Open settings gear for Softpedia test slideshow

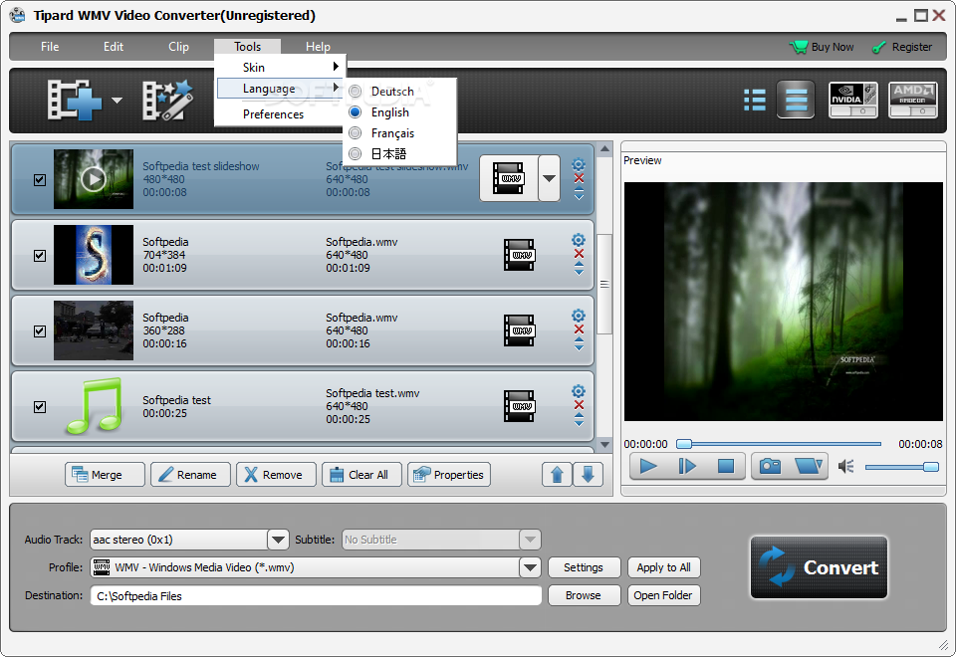click(578, 164)
